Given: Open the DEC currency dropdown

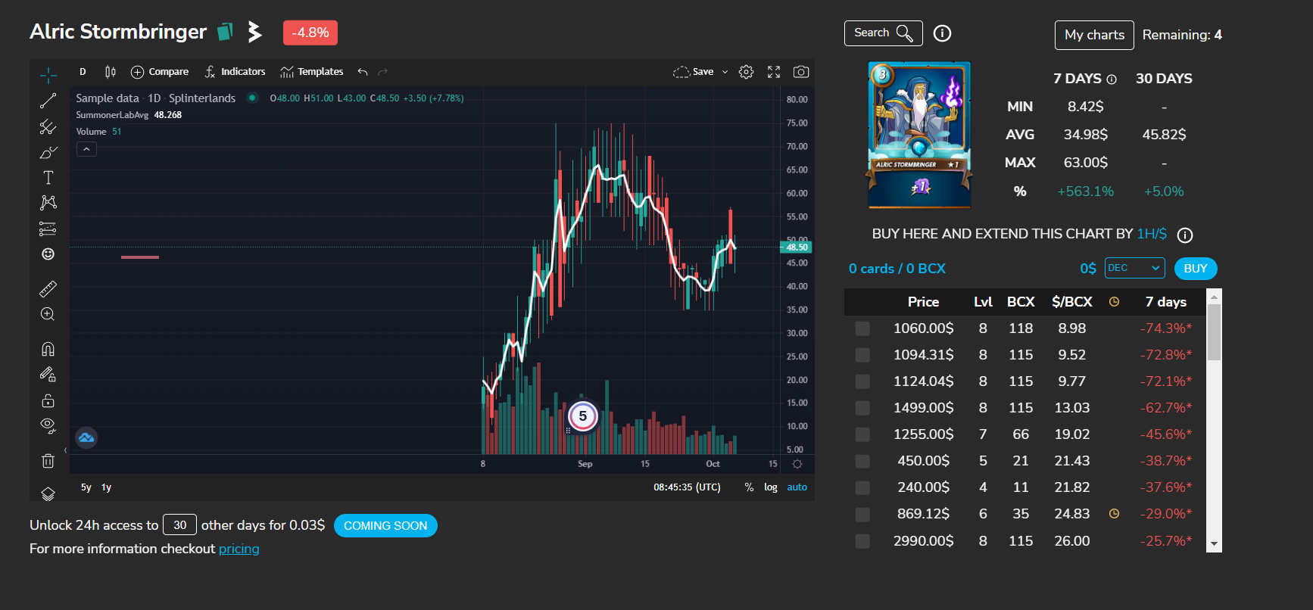Looking at the screenshot, I should [x=1134, y=268].
